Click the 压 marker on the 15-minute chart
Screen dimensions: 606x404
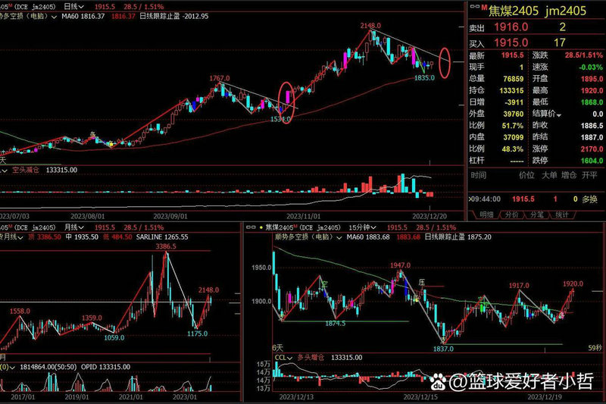[423, 281]
